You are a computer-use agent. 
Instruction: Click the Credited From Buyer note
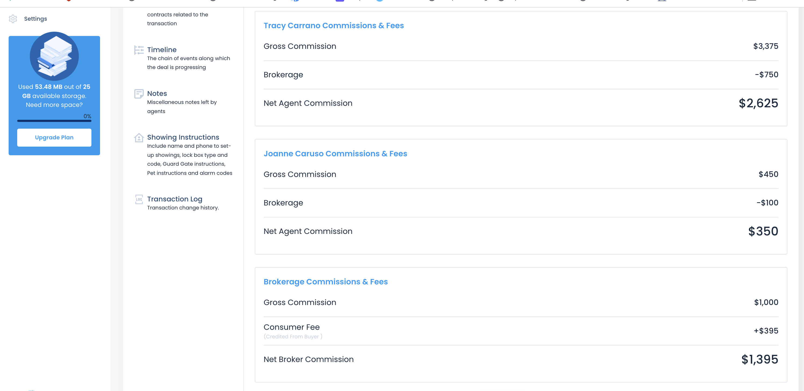click(x=293, y=336)
